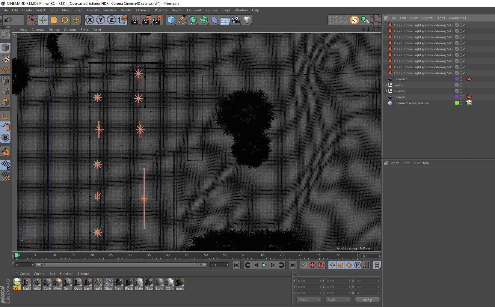
Task: Toggle visibility dots for Corona Overcasted Sky
Action: point(461,103)
